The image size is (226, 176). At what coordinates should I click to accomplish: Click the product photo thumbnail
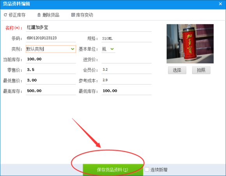(190, 44)
